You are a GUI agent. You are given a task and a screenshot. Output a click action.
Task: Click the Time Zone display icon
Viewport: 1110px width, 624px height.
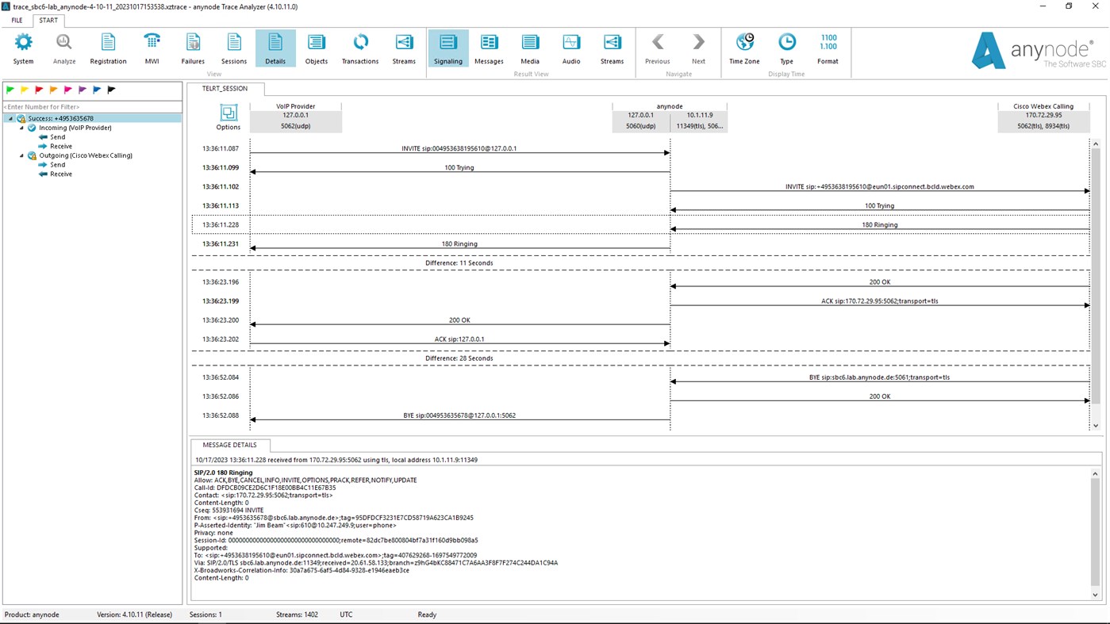coord(743,48)
